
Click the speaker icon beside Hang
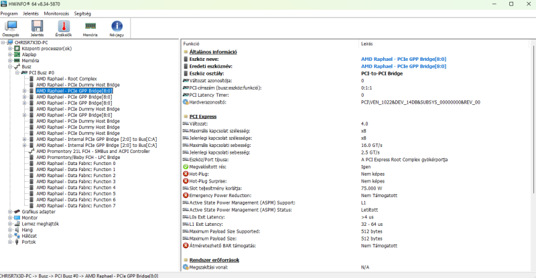click(17, 230)
